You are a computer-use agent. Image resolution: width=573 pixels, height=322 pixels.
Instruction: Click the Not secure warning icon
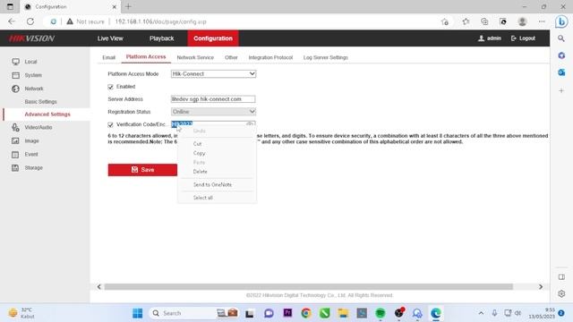coord(70,21)
